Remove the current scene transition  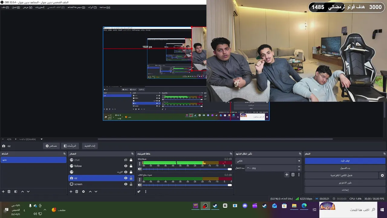[x=293, y=175]
